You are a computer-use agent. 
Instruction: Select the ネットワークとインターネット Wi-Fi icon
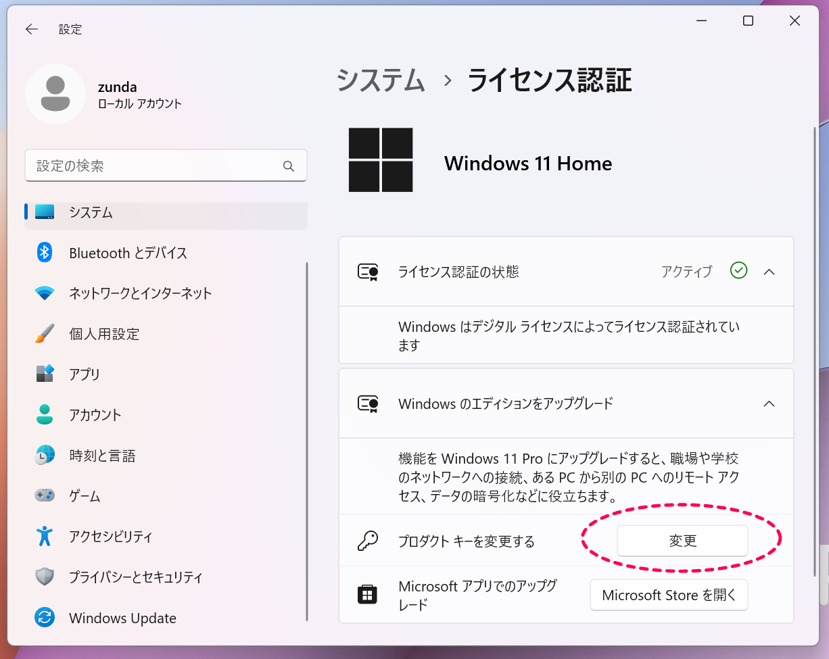click(44, 293)
